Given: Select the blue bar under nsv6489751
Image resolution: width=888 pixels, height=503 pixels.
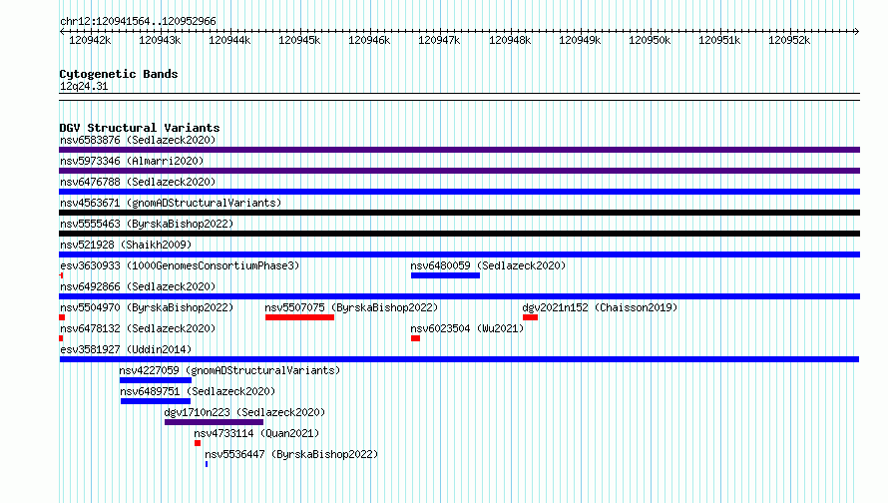Looking at the screenshot, I should pos(156,401).
